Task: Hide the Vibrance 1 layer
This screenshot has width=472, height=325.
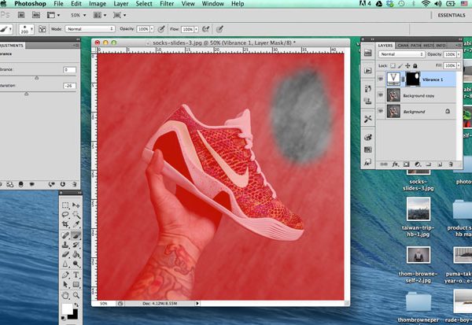Action: click(382, 79)
